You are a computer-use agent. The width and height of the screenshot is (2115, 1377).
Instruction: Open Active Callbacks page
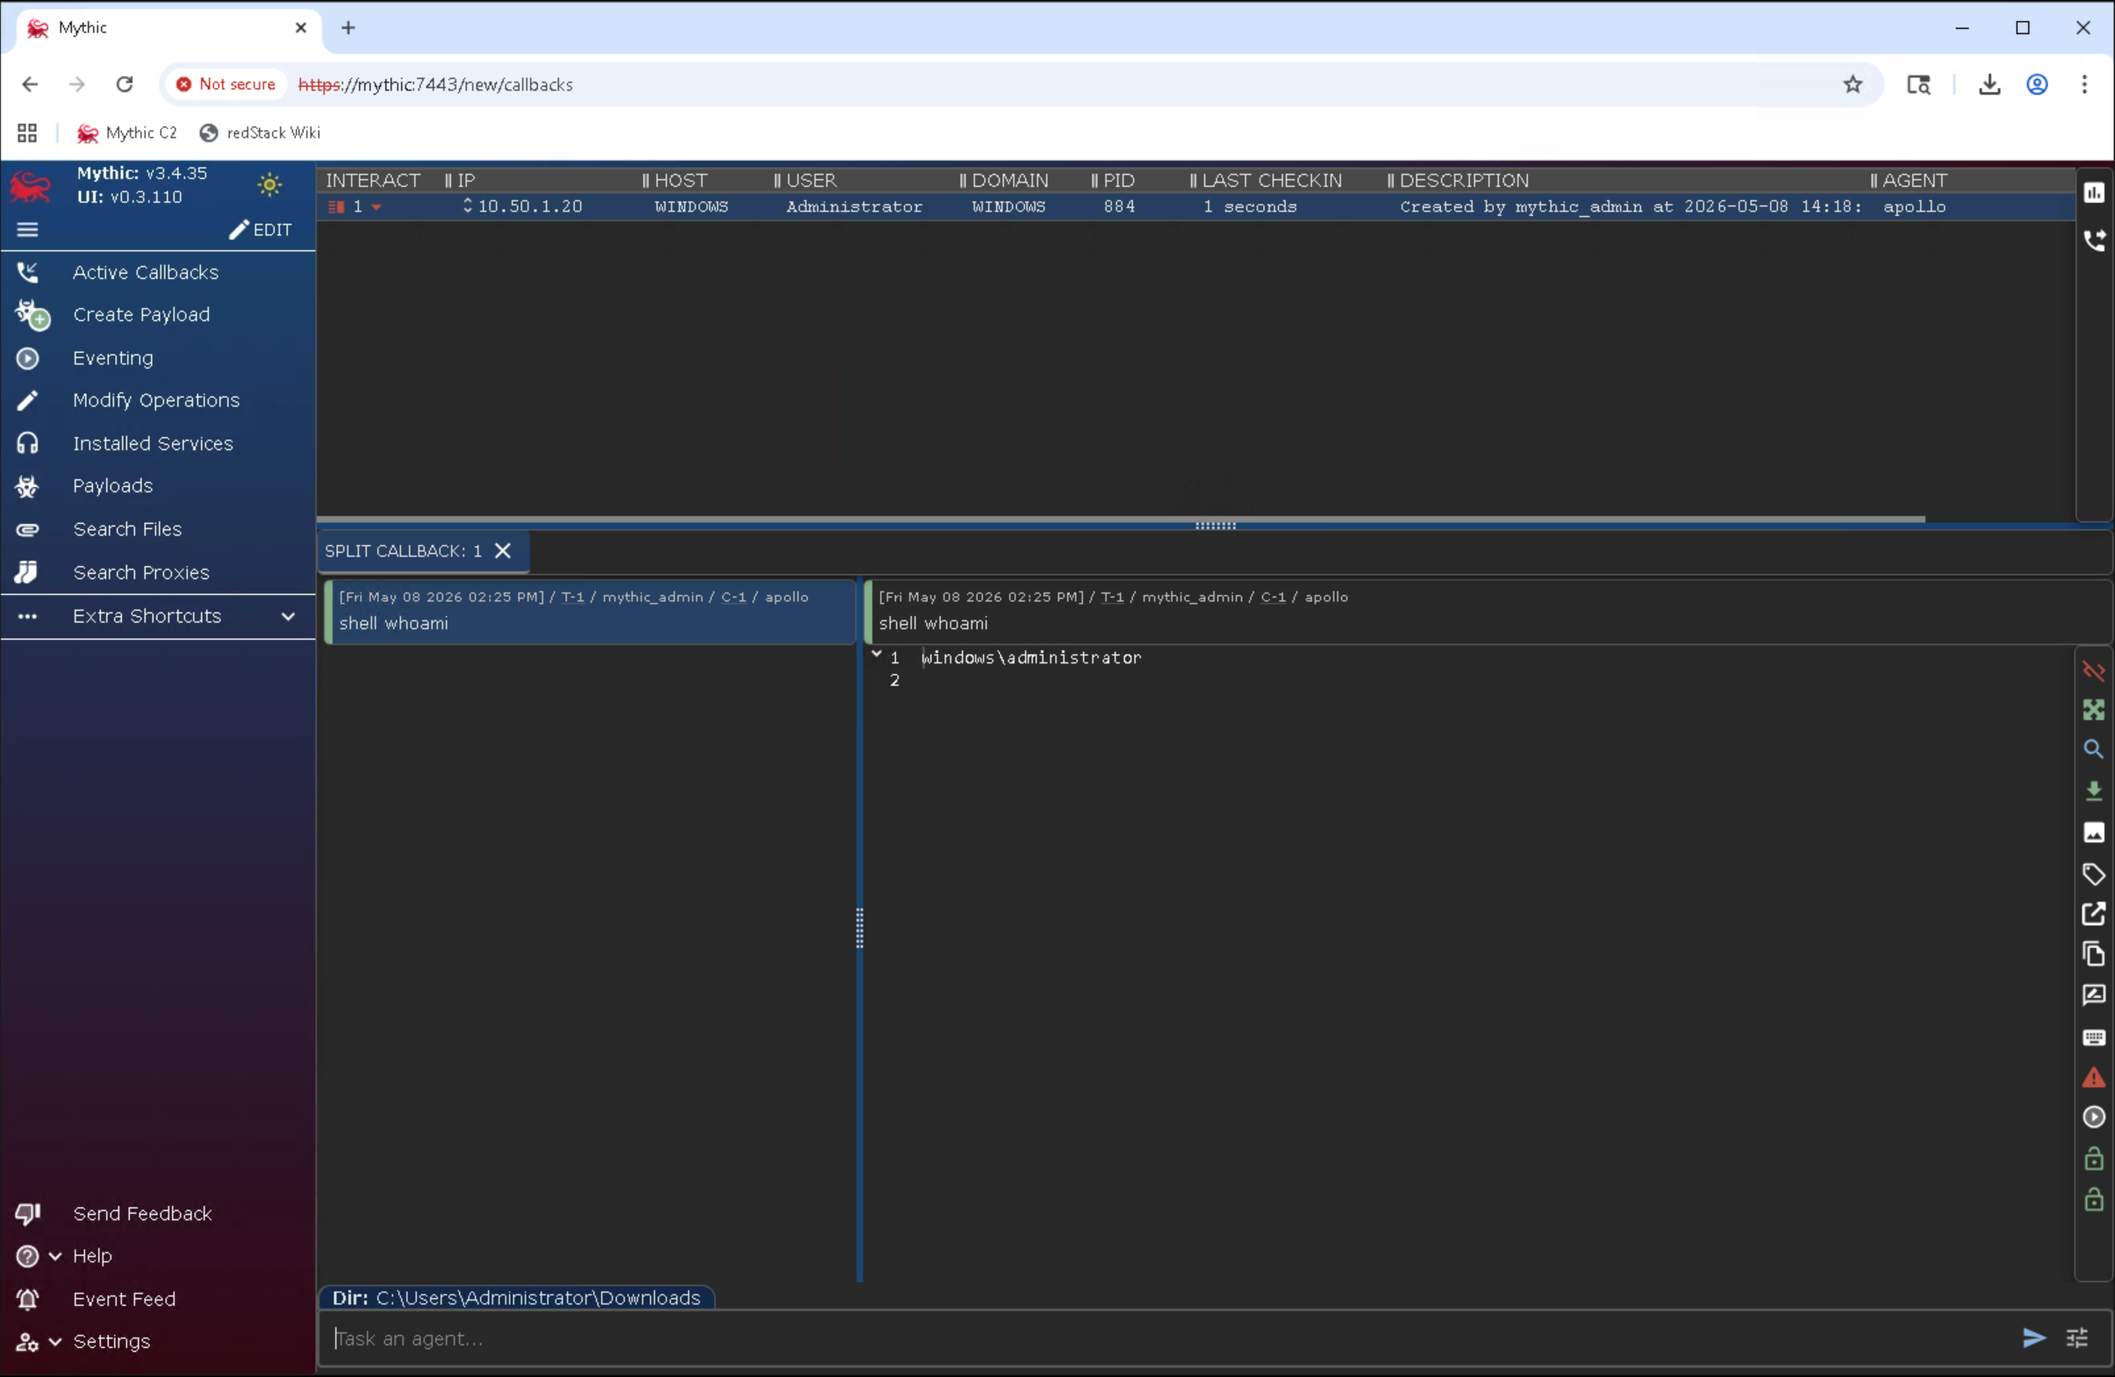tap(146, 272)
